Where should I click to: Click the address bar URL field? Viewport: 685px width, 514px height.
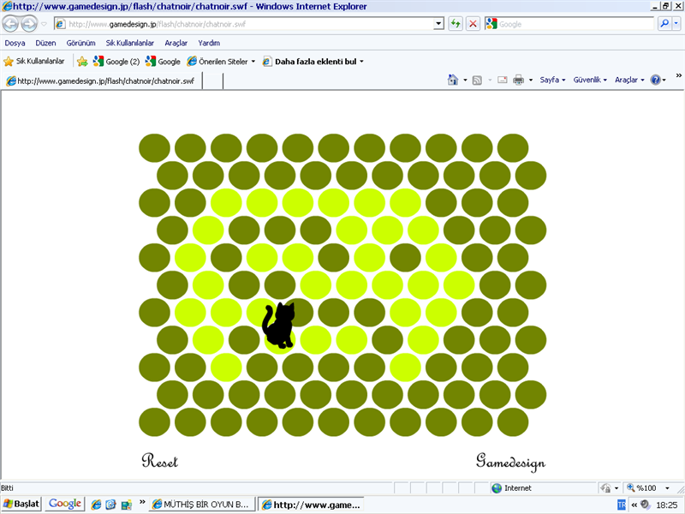[x=249, y=24]
